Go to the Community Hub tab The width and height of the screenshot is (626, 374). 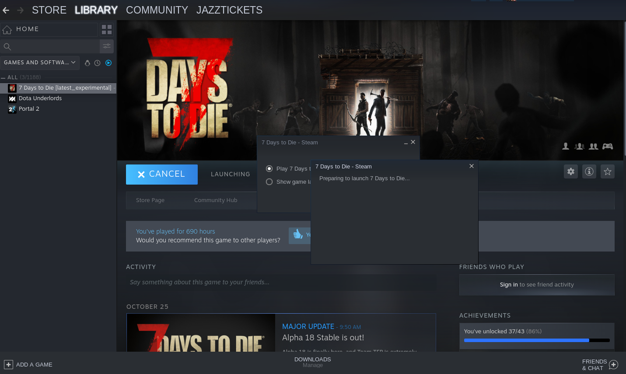216,200
